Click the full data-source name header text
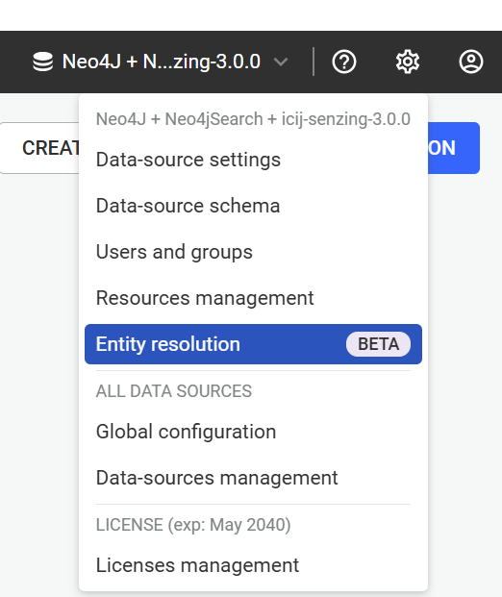502x597 pixels. click(x=253, y=119)
